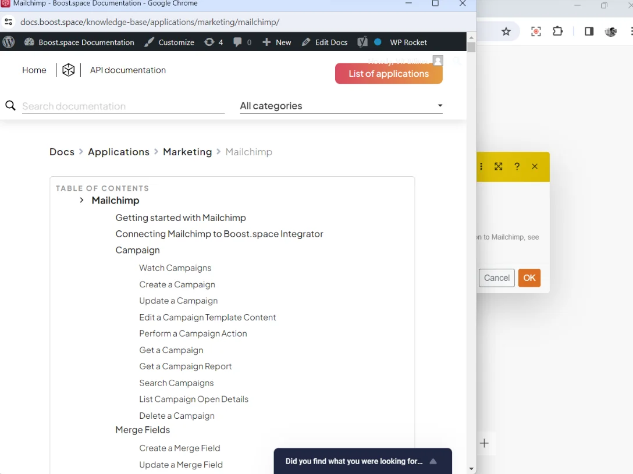Screen dimensions: 633x474
Task: Collapse the Mailchimp table of contents chevron
Action: coord(81,200)
